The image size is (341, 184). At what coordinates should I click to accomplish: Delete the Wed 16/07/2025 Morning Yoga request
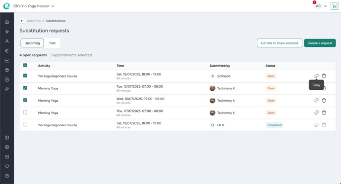click(324, 101)
